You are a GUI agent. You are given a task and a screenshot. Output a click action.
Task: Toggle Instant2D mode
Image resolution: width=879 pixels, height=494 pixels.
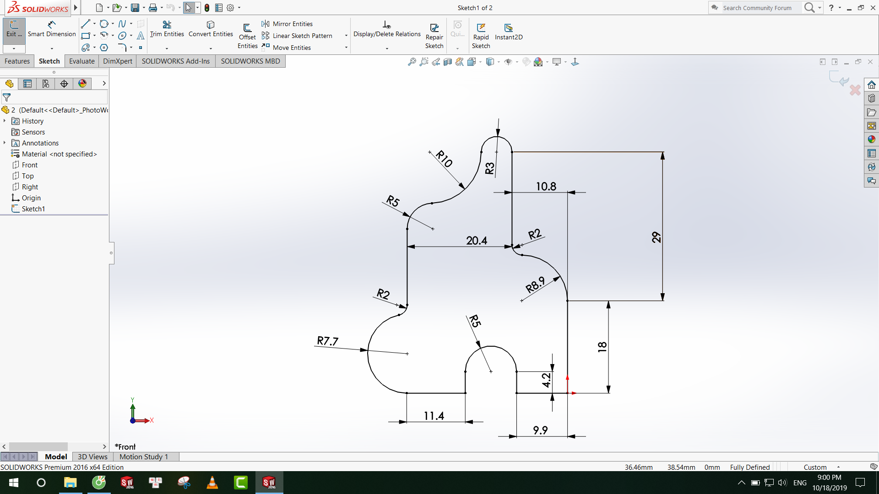click(x=509, y=32)
